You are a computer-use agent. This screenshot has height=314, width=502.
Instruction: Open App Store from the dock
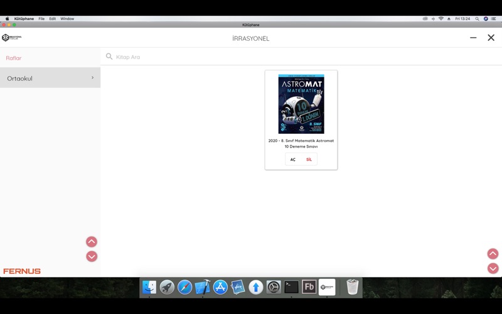(x=220, y=287)
